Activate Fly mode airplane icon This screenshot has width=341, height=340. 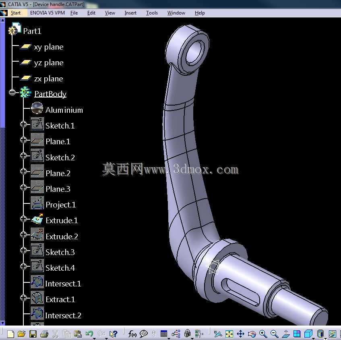pyautogui.click(x=218, y=334)
